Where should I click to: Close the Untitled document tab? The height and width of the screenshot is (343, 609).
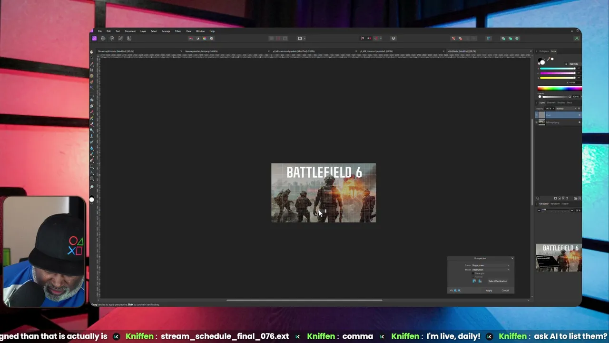pos(531,51)
